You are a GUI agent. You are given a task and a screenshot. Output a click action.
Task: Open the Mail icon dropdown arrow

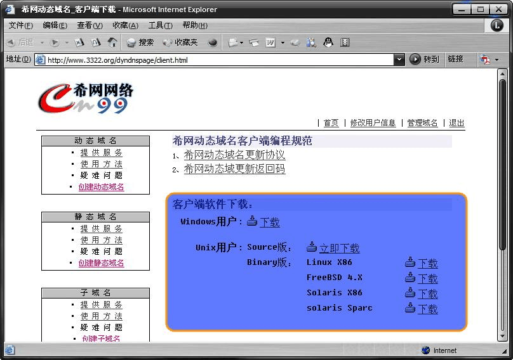click(242, 42)
